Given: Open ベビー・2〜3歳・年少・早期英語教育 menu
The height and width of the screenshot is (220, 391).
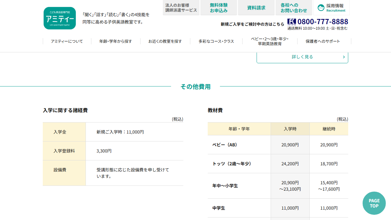Looking at the screenshot, I should click(270, 41).
